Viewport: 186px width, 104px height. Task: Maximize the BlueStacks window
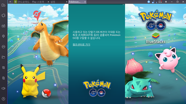[x=177, y=2]
